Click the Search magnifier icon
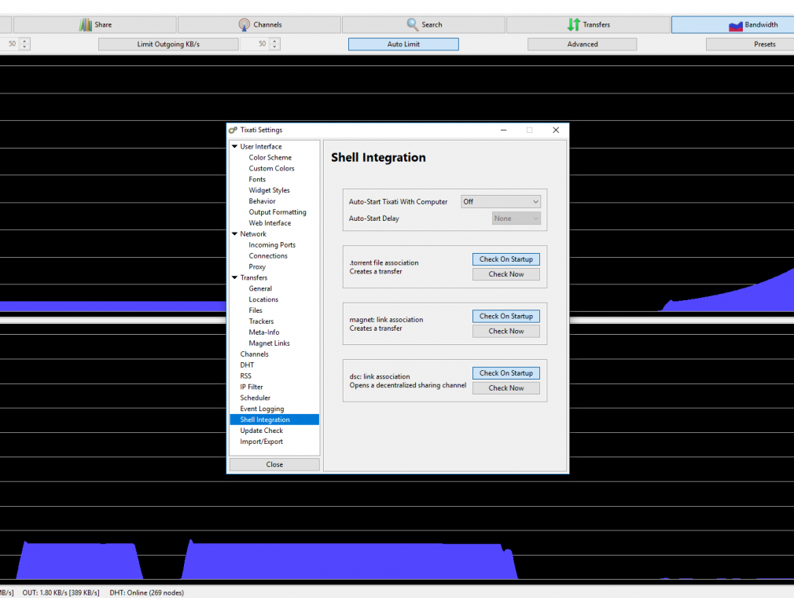The image size is (794, 598). pyautogui.click(x=412, y=24)
